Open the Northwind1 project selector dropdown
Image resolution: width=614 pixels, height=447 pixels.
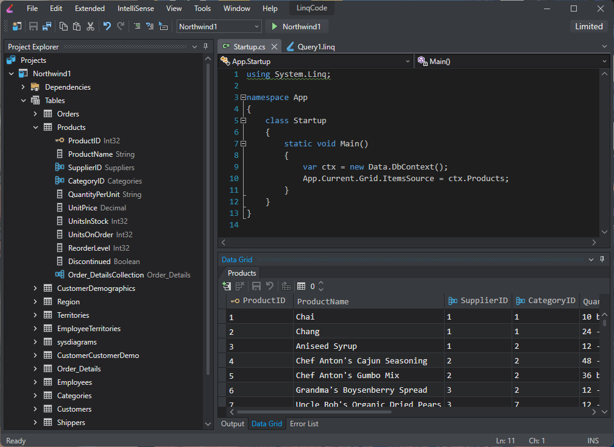point(219,26)
